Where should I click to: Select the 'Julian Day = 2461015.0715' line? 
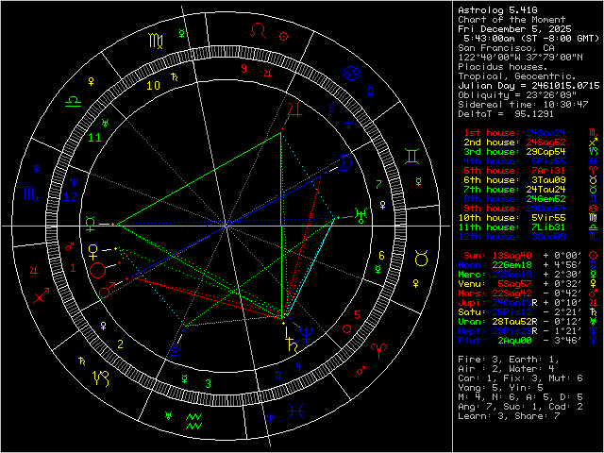528,86
